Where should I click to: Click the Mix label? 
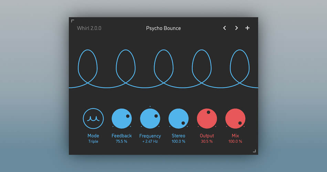(235, 136)
